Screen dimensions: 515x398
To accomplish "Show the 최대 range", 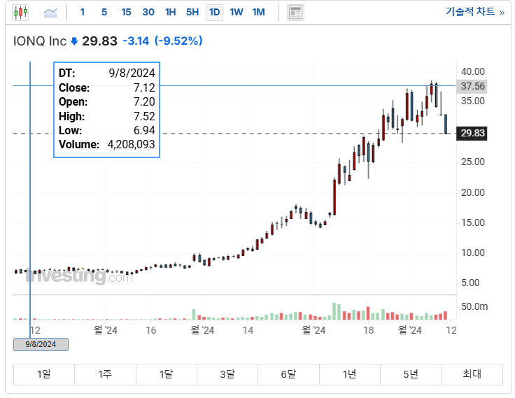I will click(472, 374).
